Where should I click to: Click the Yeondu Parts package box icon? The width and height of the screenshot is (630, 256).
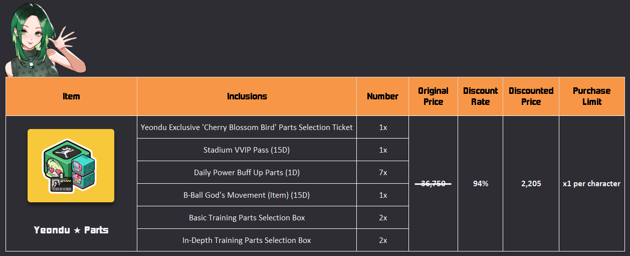coord(71,166)
